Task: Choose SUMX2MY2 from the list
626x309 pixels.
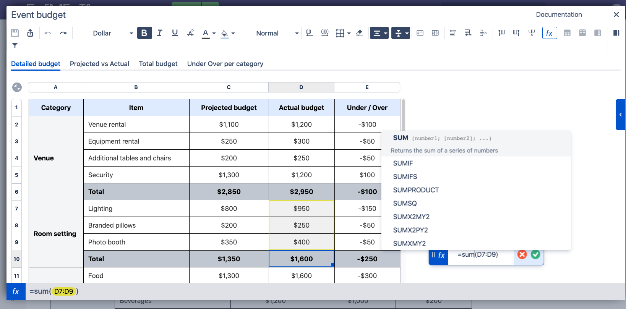Action: (476, 217)
